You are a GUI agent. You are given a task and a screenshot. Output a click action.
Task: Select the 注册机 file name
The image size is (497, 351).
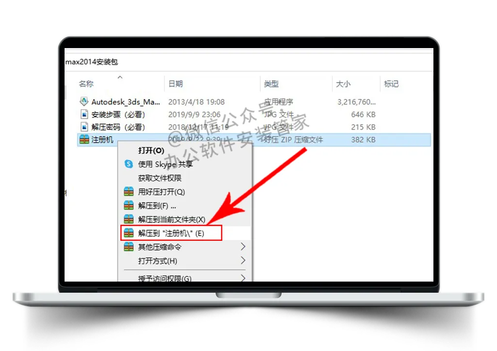click(102, 140)
